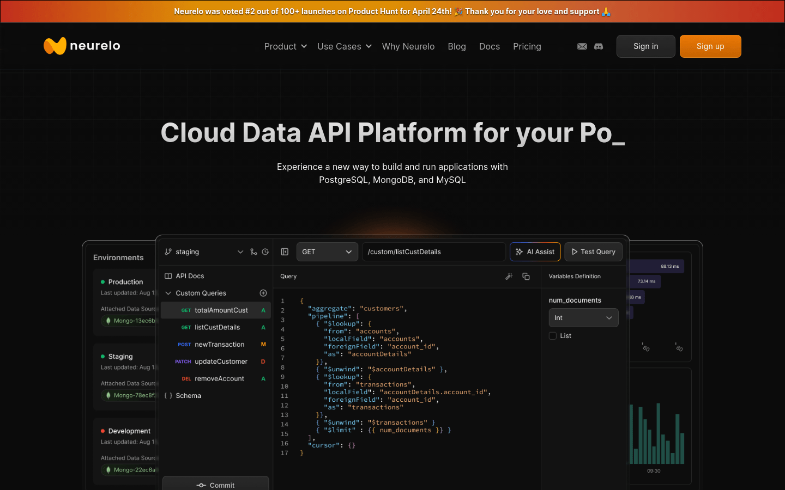Click the "aggregate": "customers" code line
This screenshot has width=785, height=490.
(357, 309)
